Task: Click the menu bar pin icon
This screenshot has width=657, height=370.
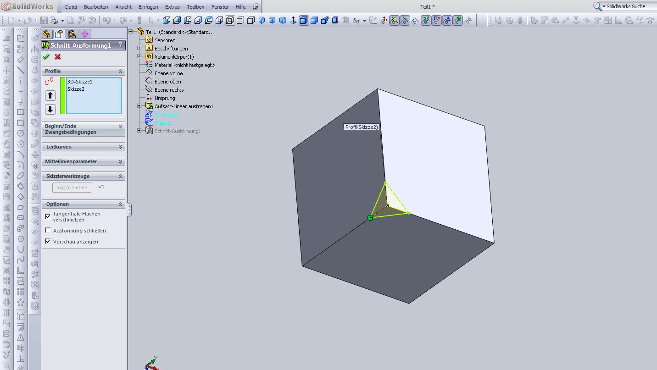Action: click(x=256, y=6)
